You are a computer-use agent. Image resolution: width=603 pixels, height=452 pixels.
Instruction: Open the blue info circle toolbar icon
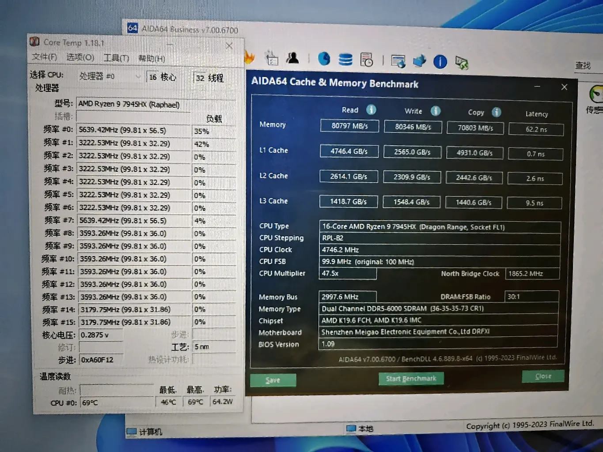click(x=440, y=61)
